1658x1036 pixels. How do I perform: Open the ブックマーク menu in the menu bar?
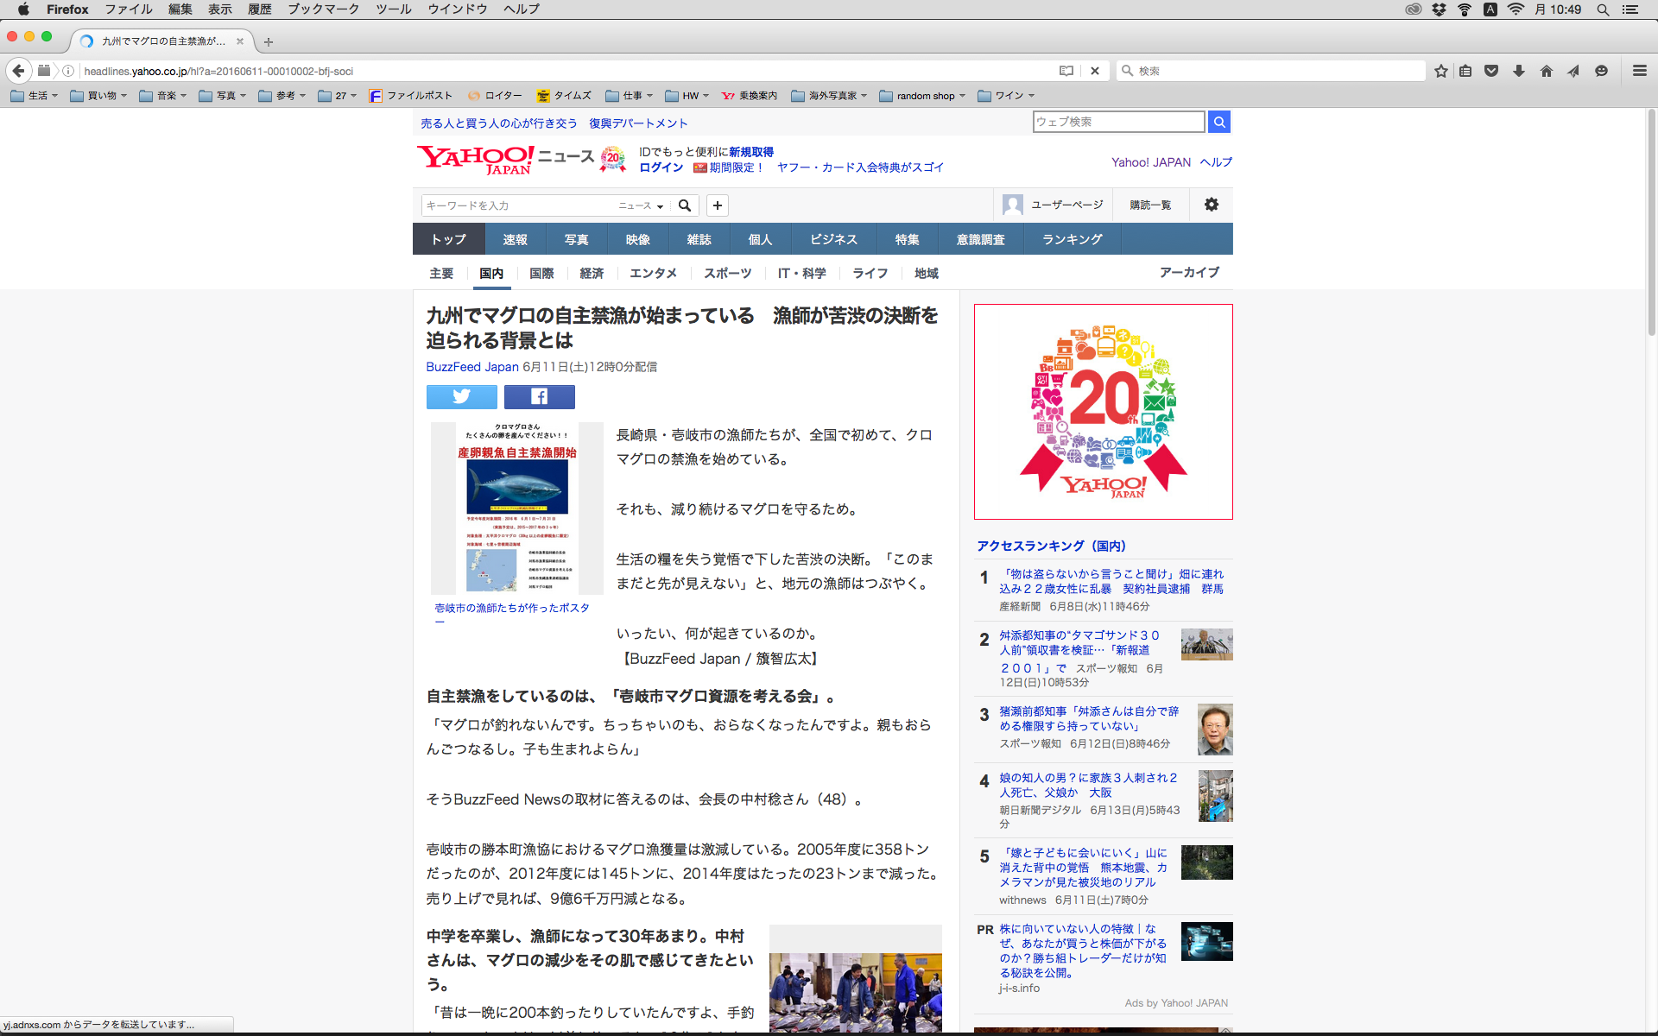point(323,9)
